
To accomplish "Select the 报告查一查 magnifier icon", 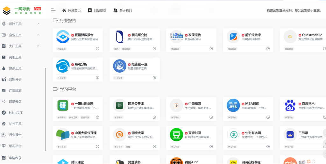I will [x=120, y=66].
